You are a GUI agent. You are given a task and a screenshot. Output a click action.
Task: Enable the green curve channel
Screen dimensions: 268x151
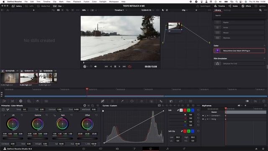coord(189,110)
